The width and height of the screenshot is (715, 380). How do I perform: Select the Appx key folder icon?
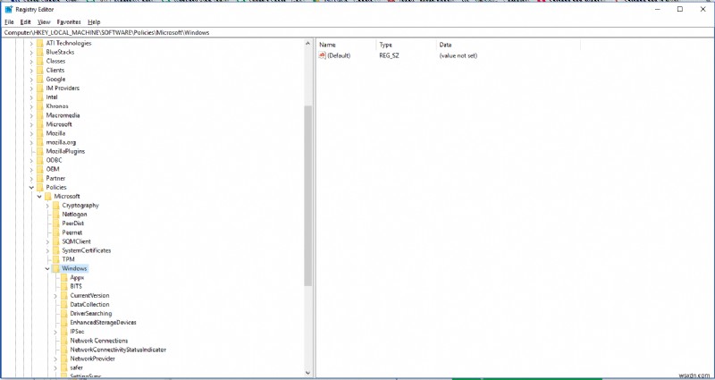click(63, 277)
